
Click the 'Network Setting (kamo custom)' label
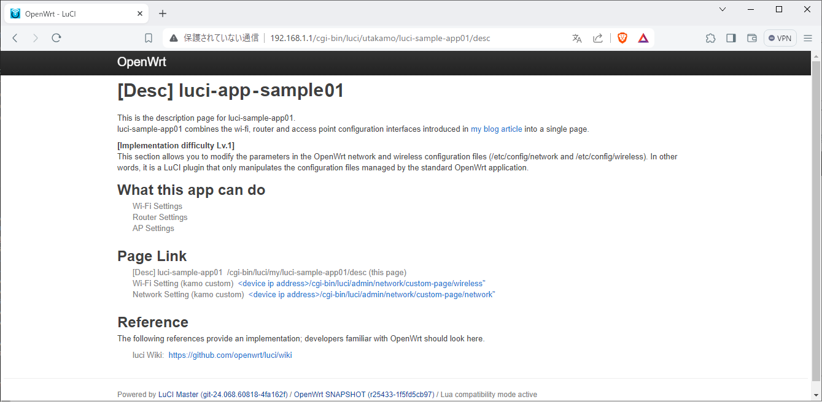(x=188, y=294)
